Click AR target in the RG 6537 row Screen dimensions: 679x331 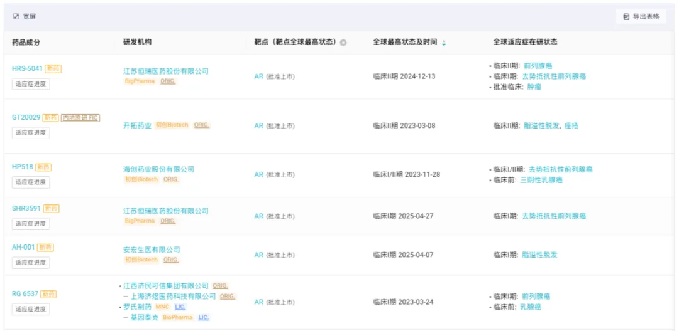coord(258,302)
